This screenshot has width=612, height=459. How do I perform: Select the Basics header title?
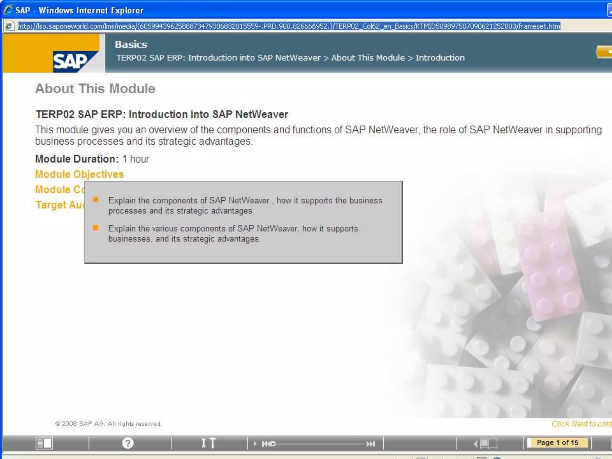point(131,44)
